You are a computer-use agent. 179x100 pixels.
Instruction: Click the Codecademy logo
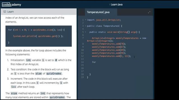tap(11, 4)
